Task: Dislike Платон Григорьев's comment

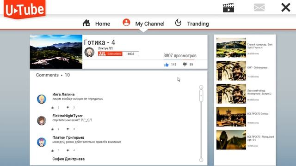Action: point(68,150)
